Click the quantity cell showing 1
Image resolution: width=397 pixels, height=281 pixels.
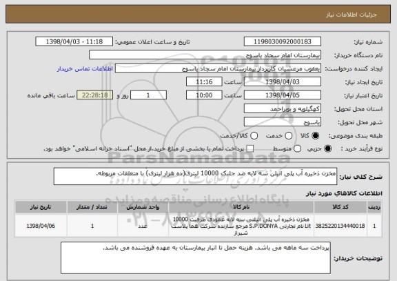coord(92,226)
